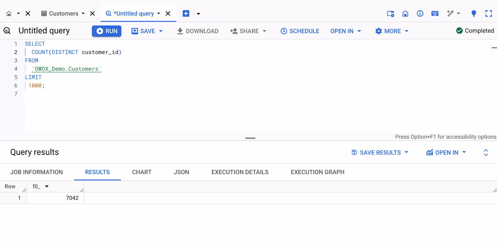Switch to EXECUTION GRAPH tab
Image resolution: width=497 pixels, height=242 pixels.
pos(317,172)
